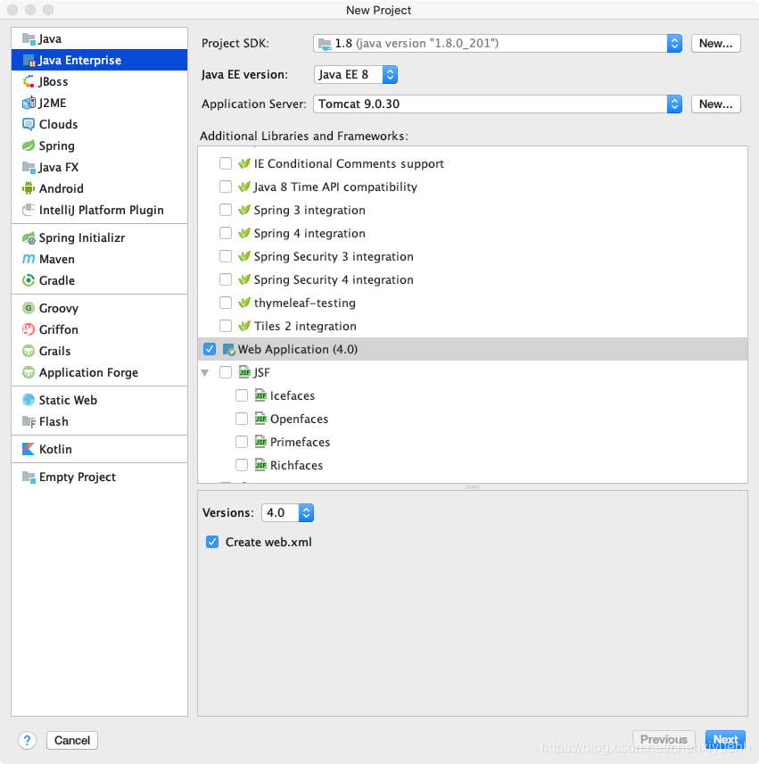Click the Clouds icon
Image resolution: width=759 pixels, height=764 pixels.
tap(29, 124)
